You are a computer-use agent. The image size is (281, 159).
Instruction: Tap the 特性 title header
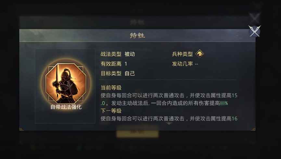point(137,36)
